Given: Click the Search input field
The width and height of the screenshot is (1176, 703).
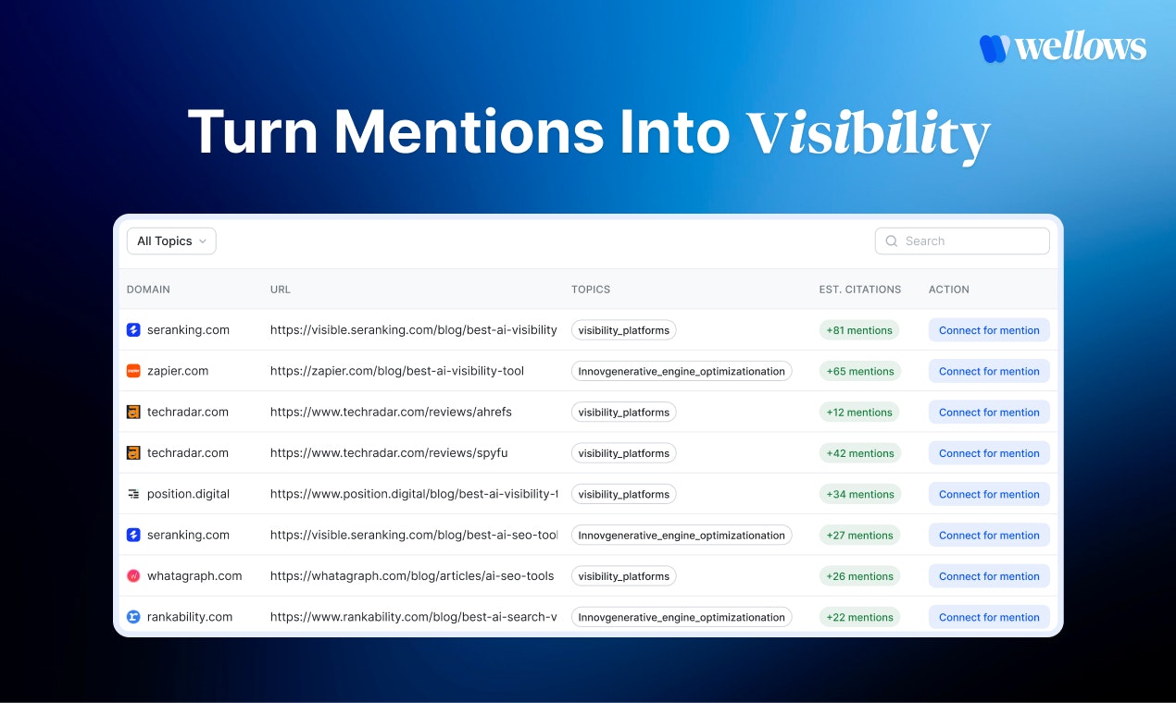Looking at the screenshot, I should 962,241.
